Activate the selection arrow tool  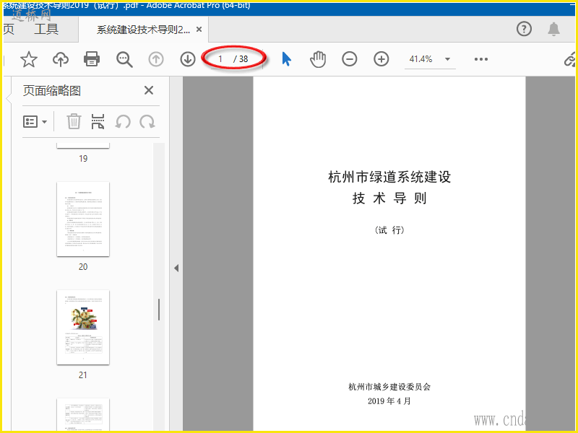click(x=286, y=59)
